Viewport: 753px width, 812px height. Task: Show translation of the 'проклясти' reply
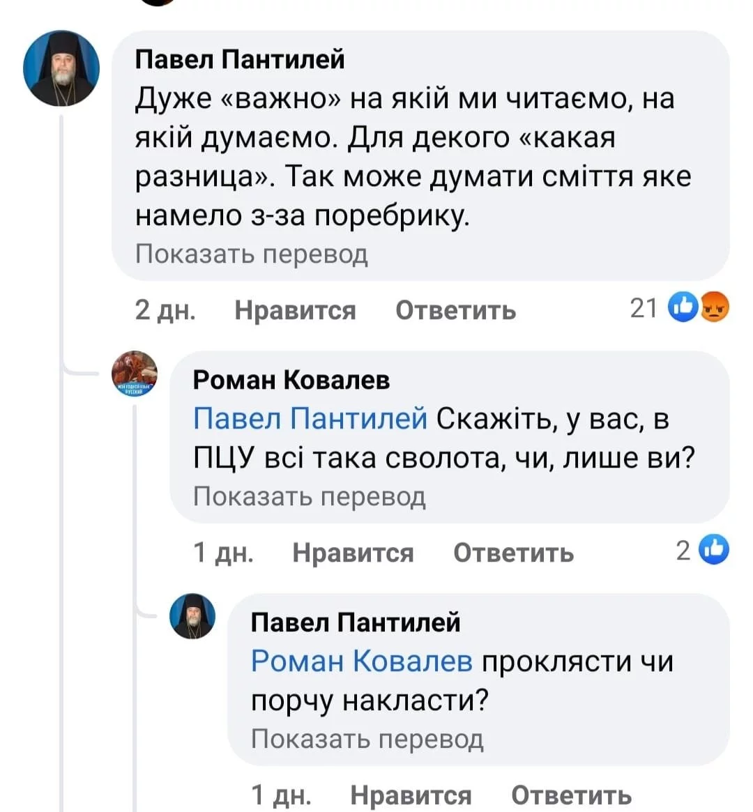(367, 739)
